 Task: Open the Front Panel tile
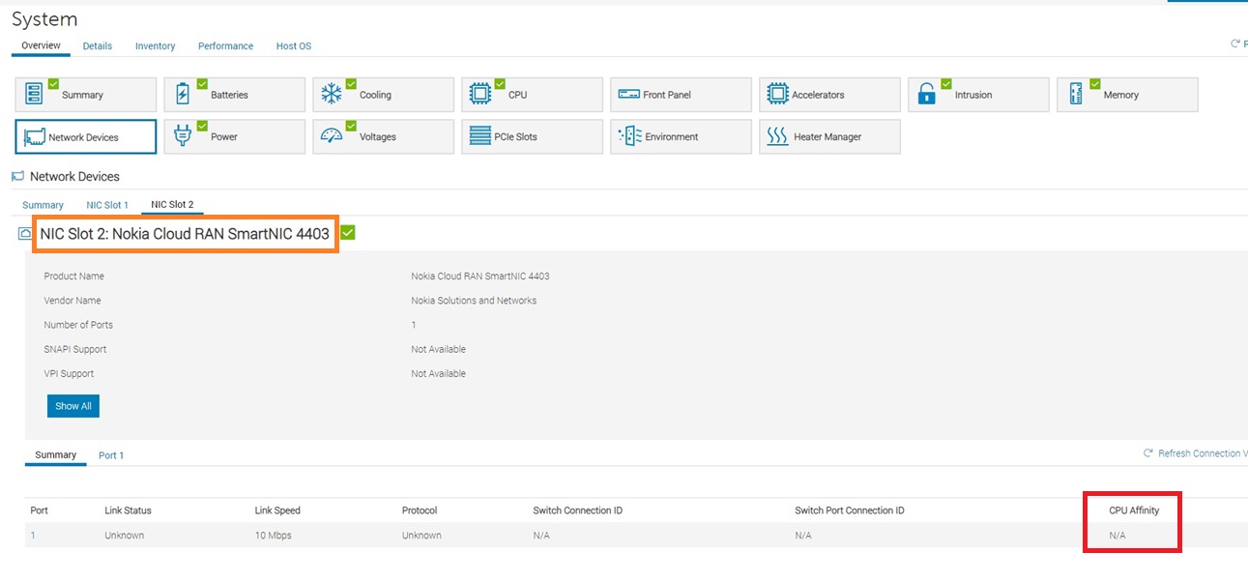click(681, 95)
